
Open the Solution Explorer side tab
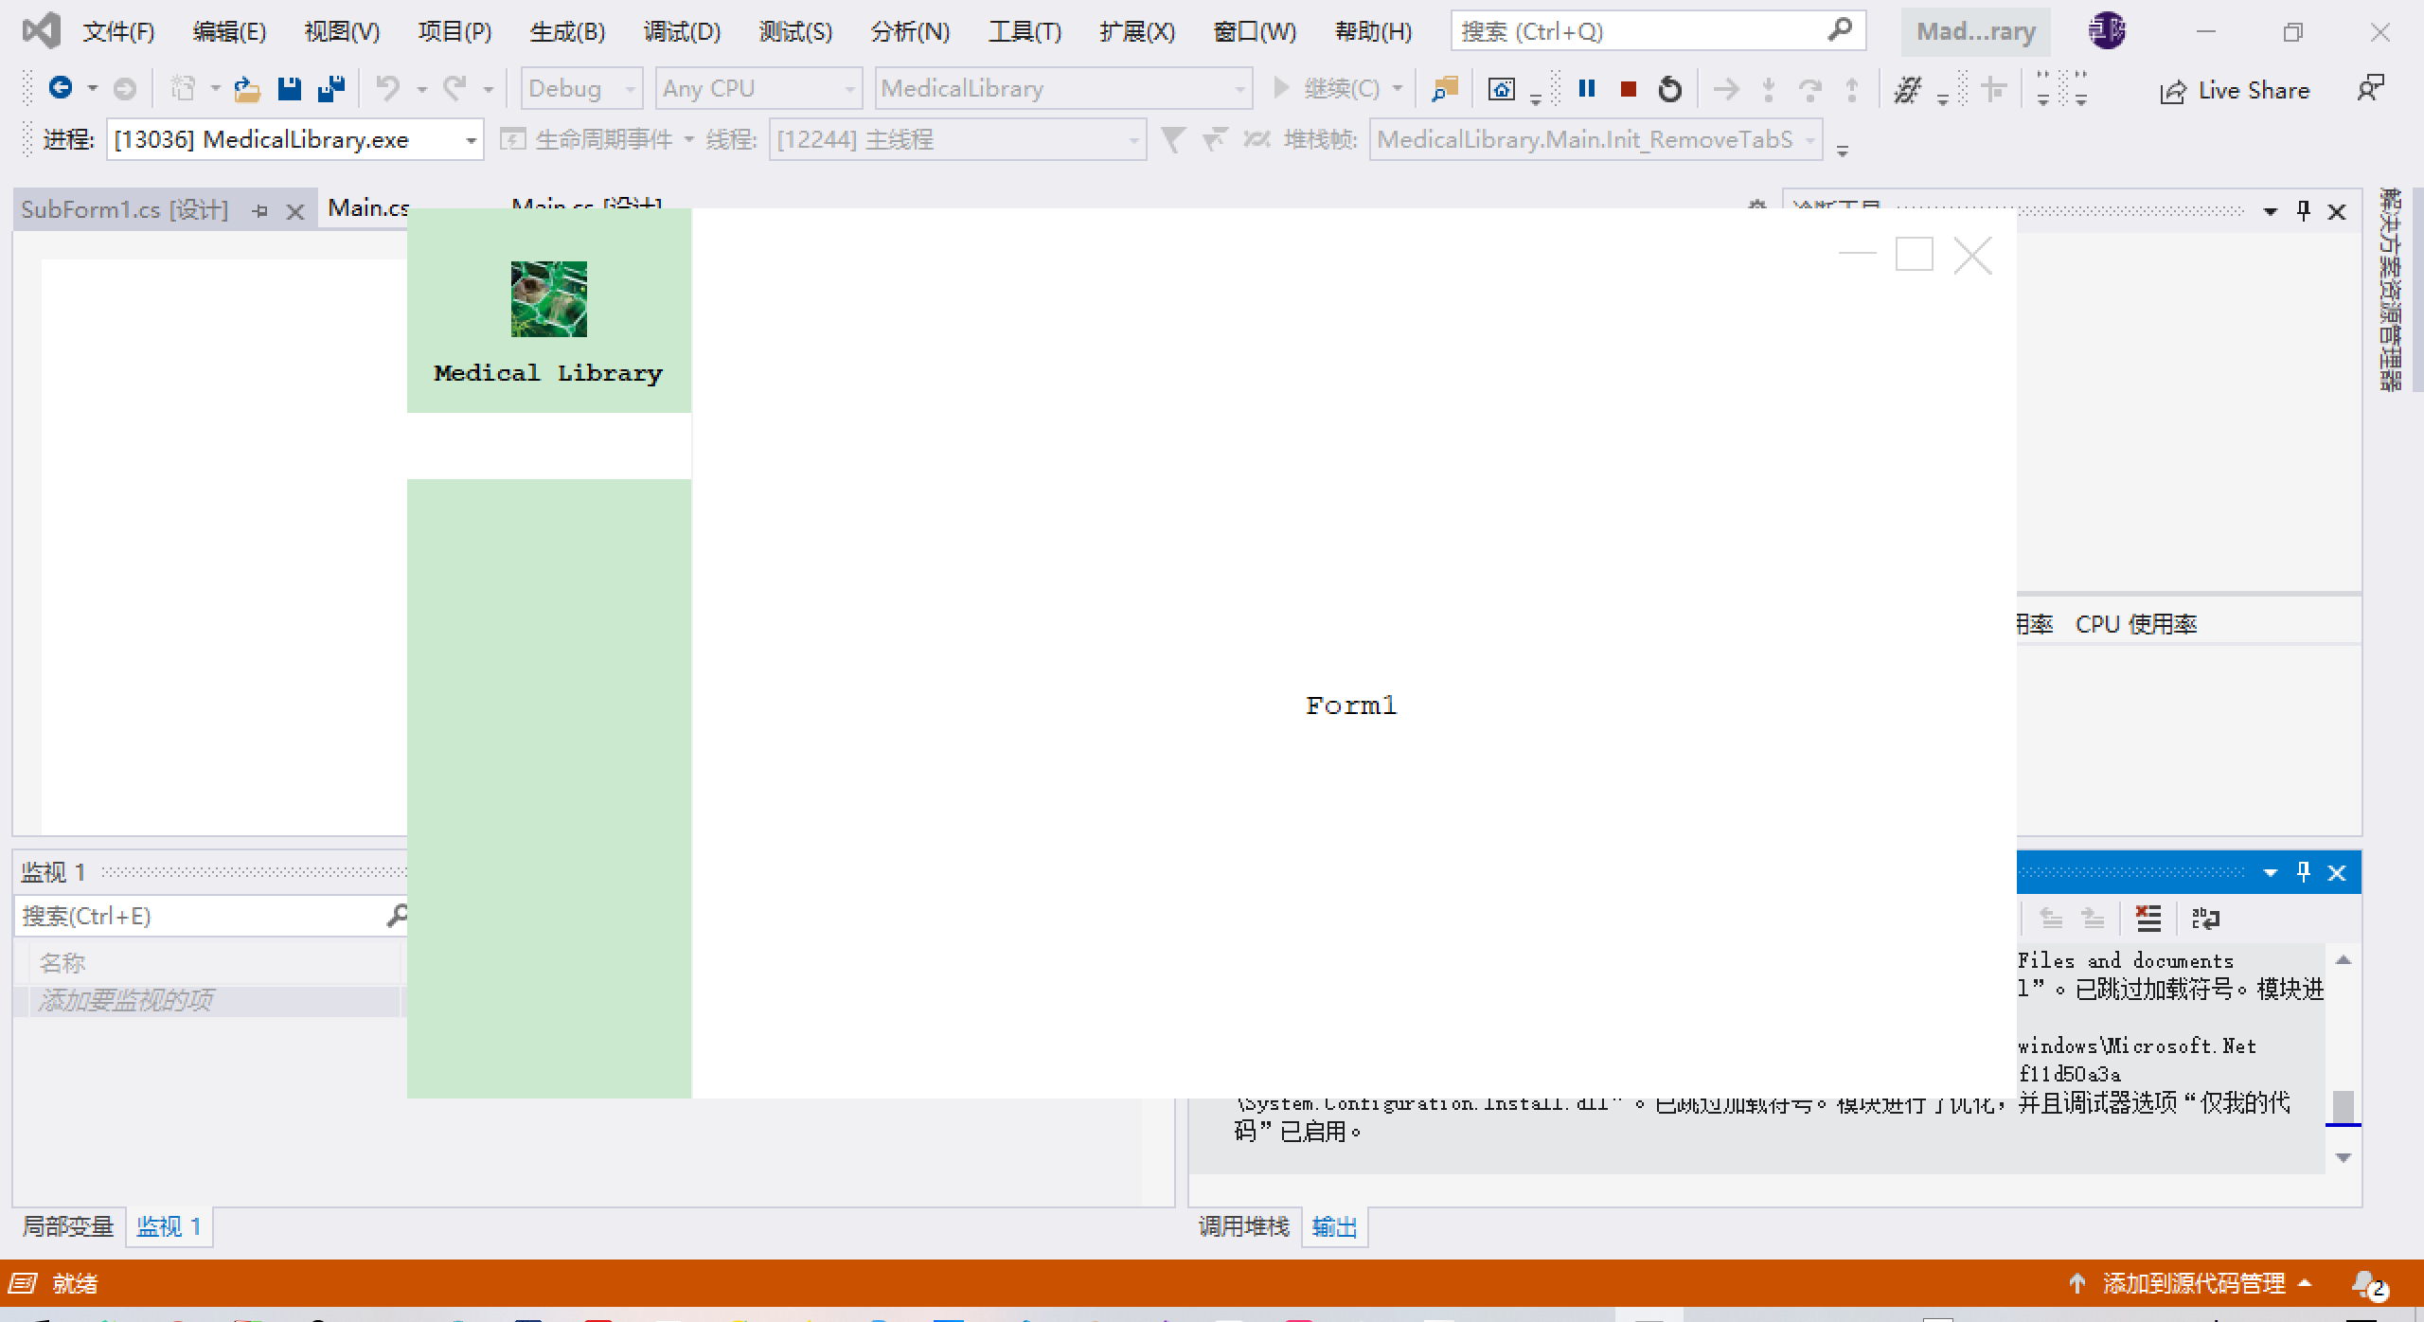2391,289
